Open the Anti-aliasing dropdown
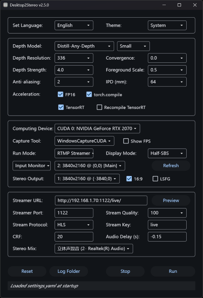The image size is (203, 298). click(74, 82)
